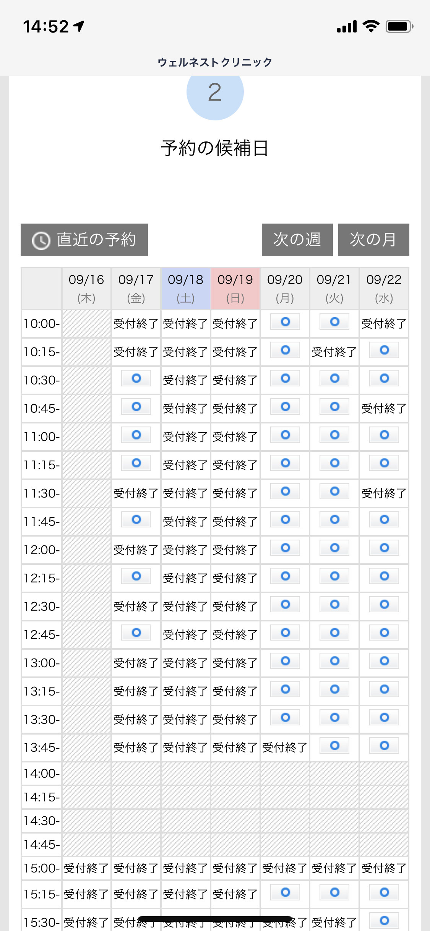Tap the 09/19 Sunday column header
The height and width of the screenshot is (931, 430).
coord(235,289)
